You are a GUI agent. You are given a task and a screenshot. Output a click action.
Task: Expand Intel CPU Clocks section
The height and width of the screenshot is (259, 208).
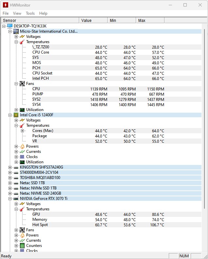(x=16, y=157)
